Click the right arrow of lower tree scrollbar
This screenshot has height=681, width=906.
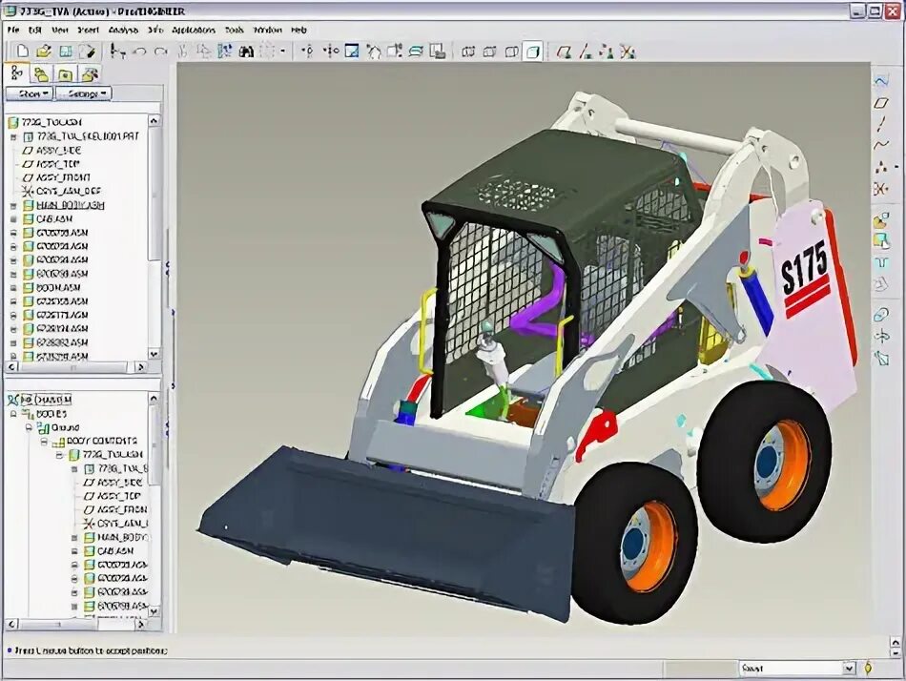coord(141,625)
